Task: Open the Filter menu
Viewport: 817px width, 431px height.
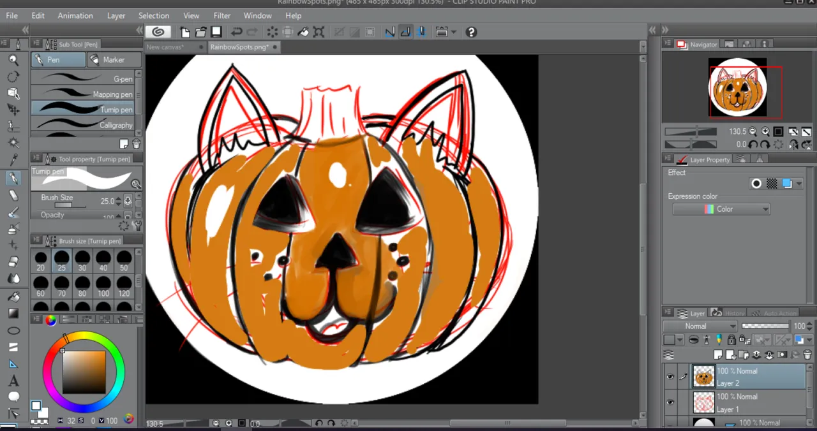Action: click(222, 15)
